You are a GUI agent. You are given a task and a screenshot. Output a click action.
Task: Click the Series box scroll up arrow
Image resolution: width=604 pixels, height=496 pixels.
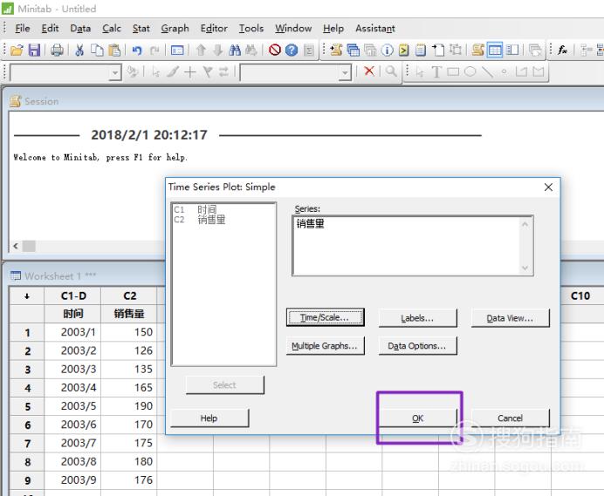pyautogui.click(x=525, y=223)
